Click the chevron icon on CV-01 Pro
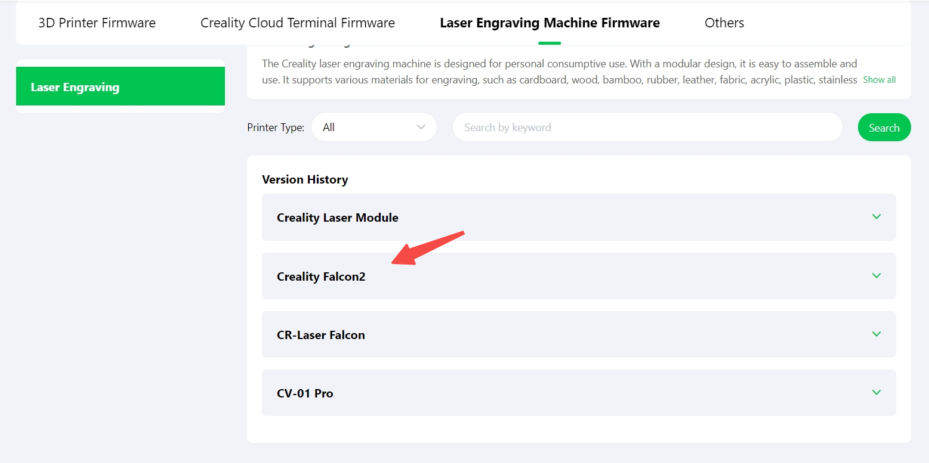 [x=876, y=392]
